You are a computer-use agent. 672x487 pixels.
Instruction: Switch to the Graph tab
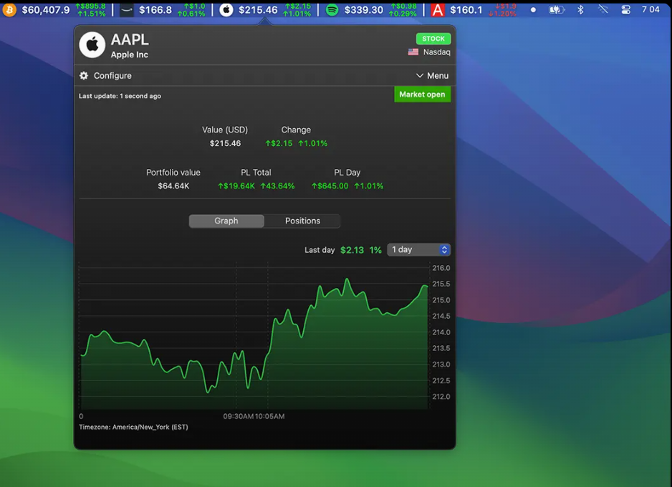click(226, 221)
